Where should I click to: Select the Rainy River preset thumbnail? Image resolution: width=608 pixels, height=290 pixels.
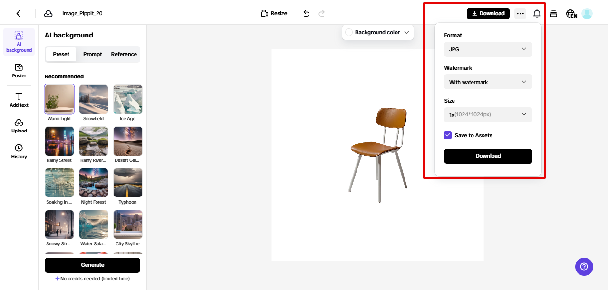coord(94,141)
